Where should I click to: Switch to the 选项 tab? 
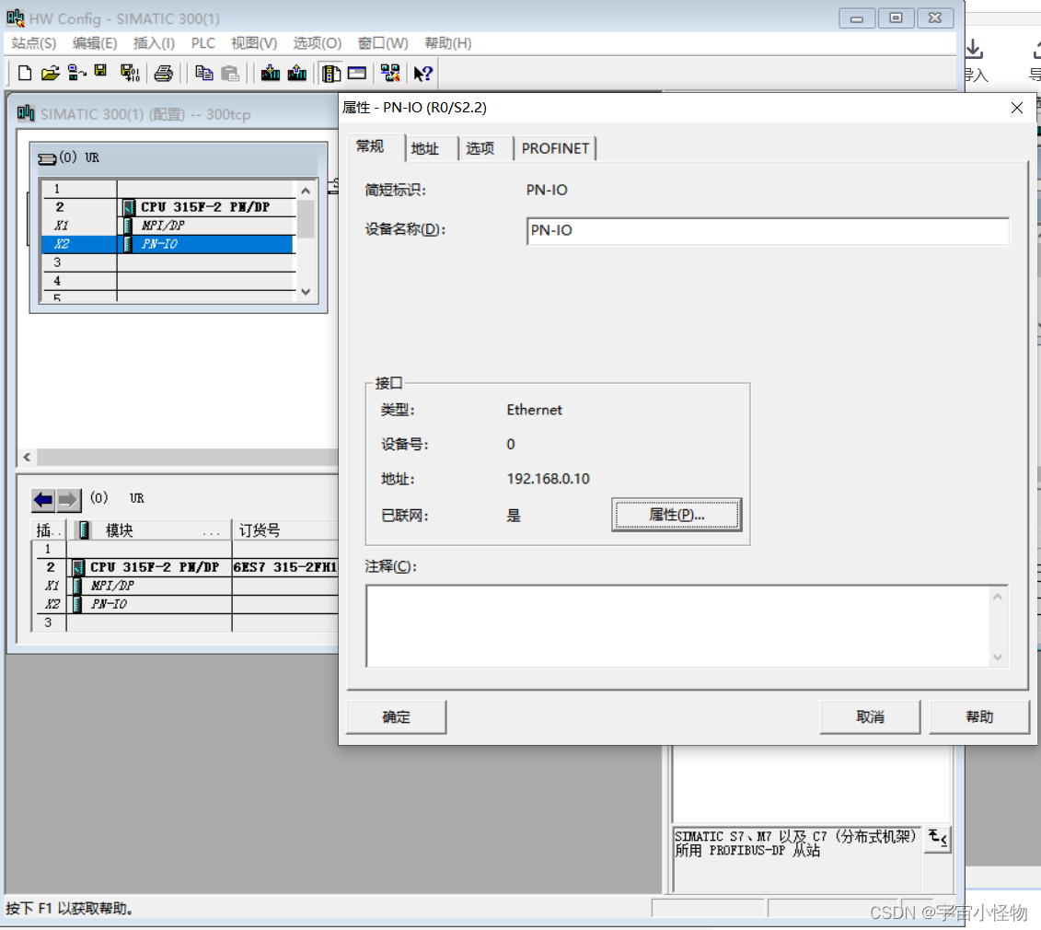(x=480, y=149)
